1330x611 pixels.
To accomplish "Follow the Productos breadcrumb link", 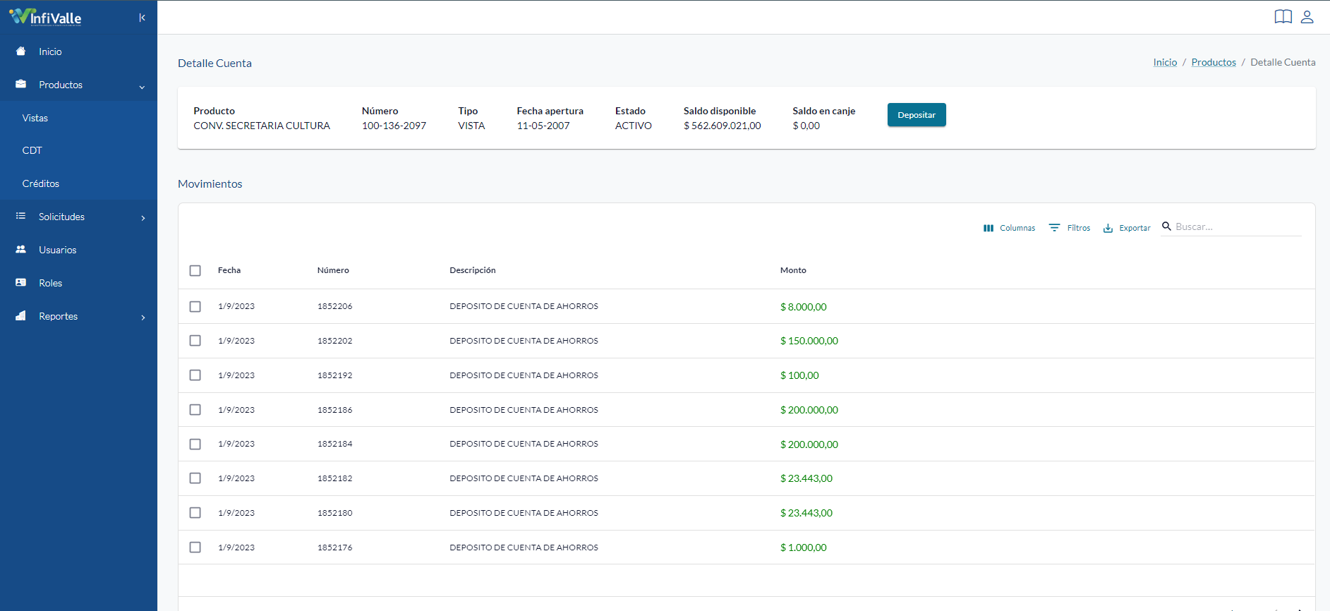I will 1214,62.
